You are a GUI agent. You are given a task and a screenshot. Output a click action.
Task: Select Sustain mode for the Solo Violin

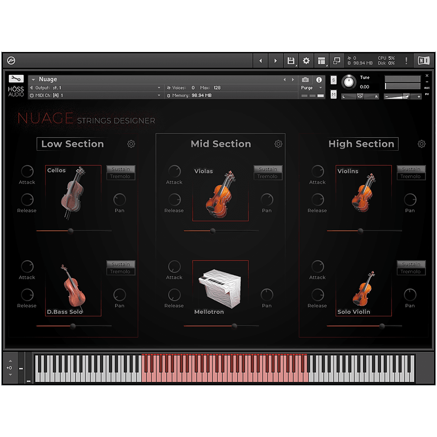pos(411,264)
